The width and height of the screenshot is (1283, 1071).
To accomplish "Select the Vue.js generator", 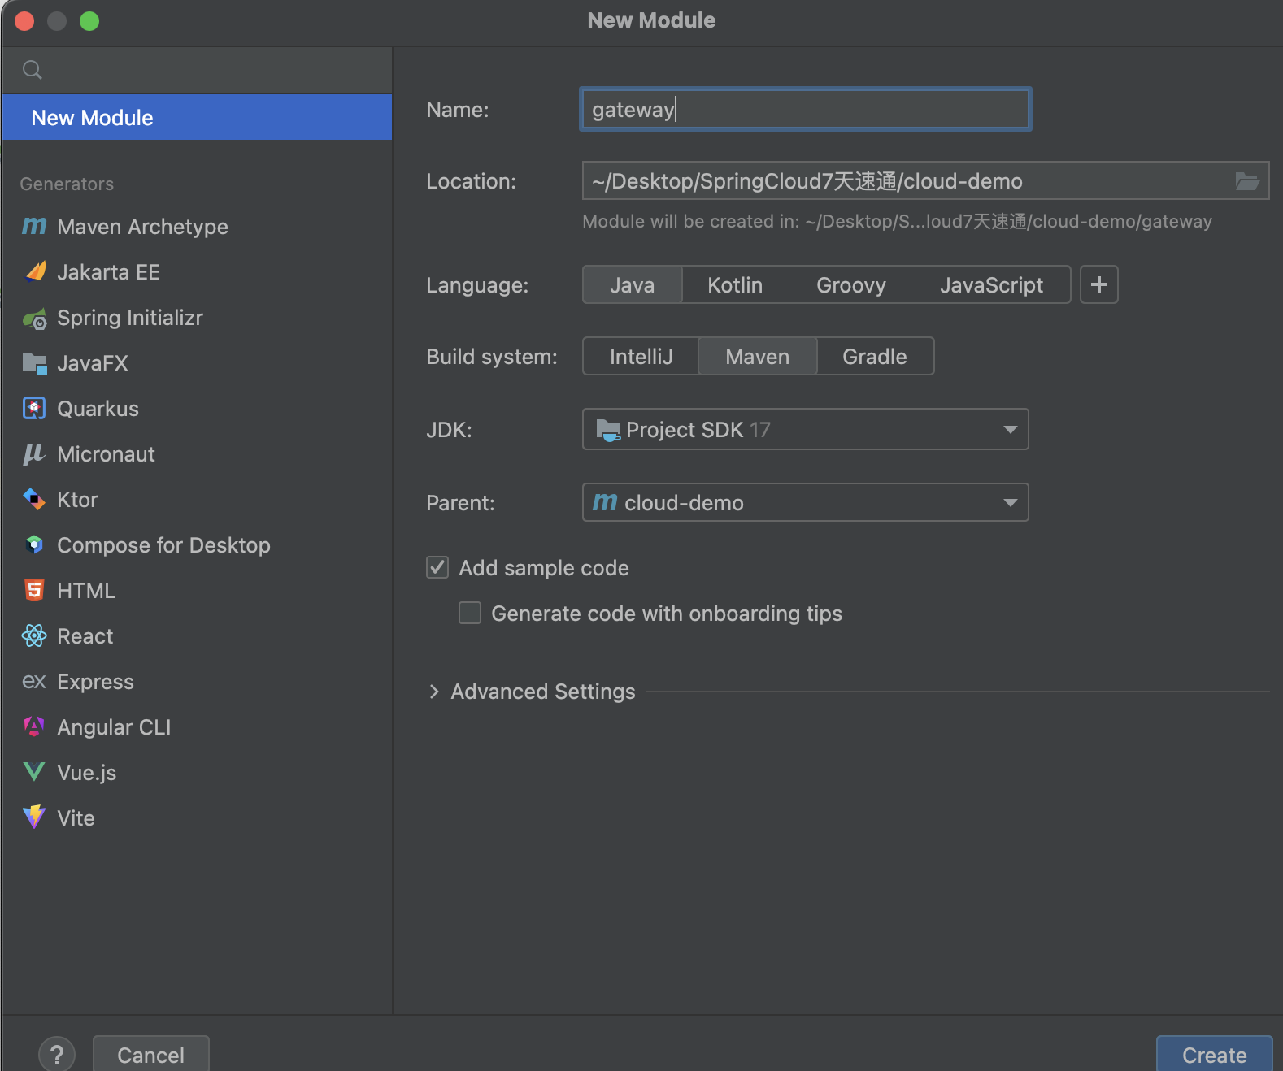I will pyautogui.click(x=197, y=773).
